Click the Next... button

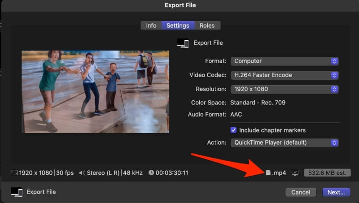point(336,192)
